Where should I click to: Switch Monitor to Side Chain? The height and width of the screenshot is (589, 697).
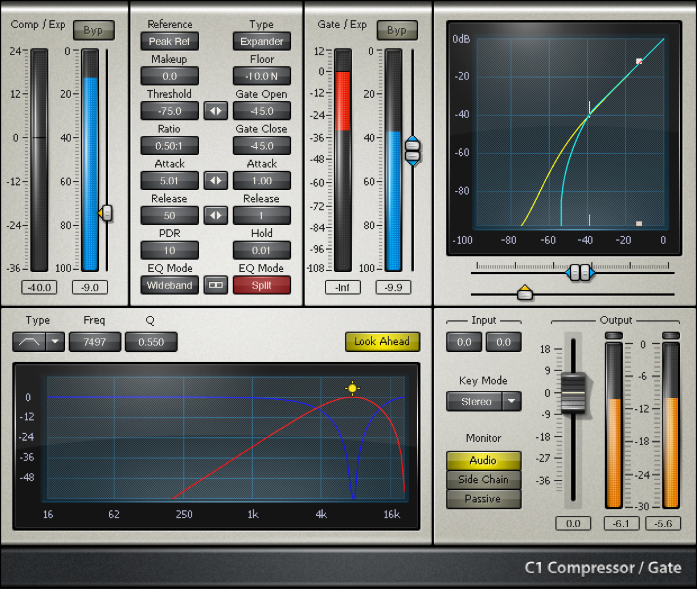coord(483,479)
